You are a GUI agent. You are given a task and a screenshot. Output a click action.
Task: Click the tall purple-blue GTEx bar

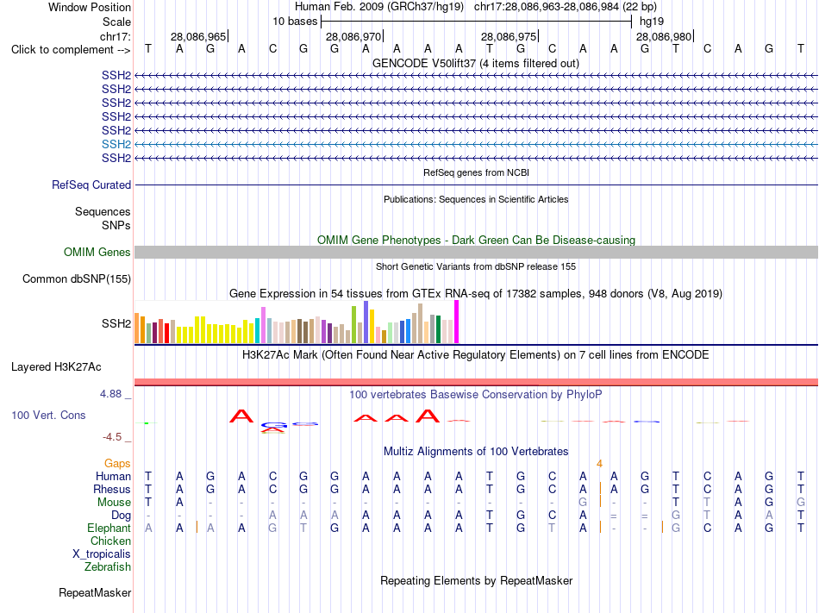tap(366, 322)
